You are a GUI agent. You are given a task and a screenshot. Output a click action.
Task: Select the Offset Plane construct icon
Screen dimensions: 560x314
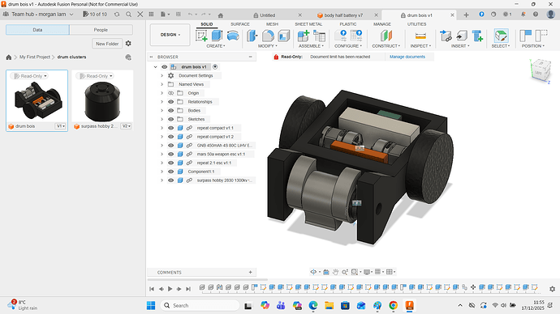coord(386,36)
